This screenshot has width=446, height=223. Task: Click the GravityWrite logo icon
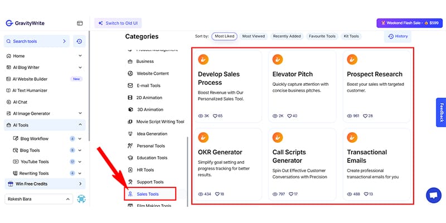pyautogui.click(x=9, y=23)
